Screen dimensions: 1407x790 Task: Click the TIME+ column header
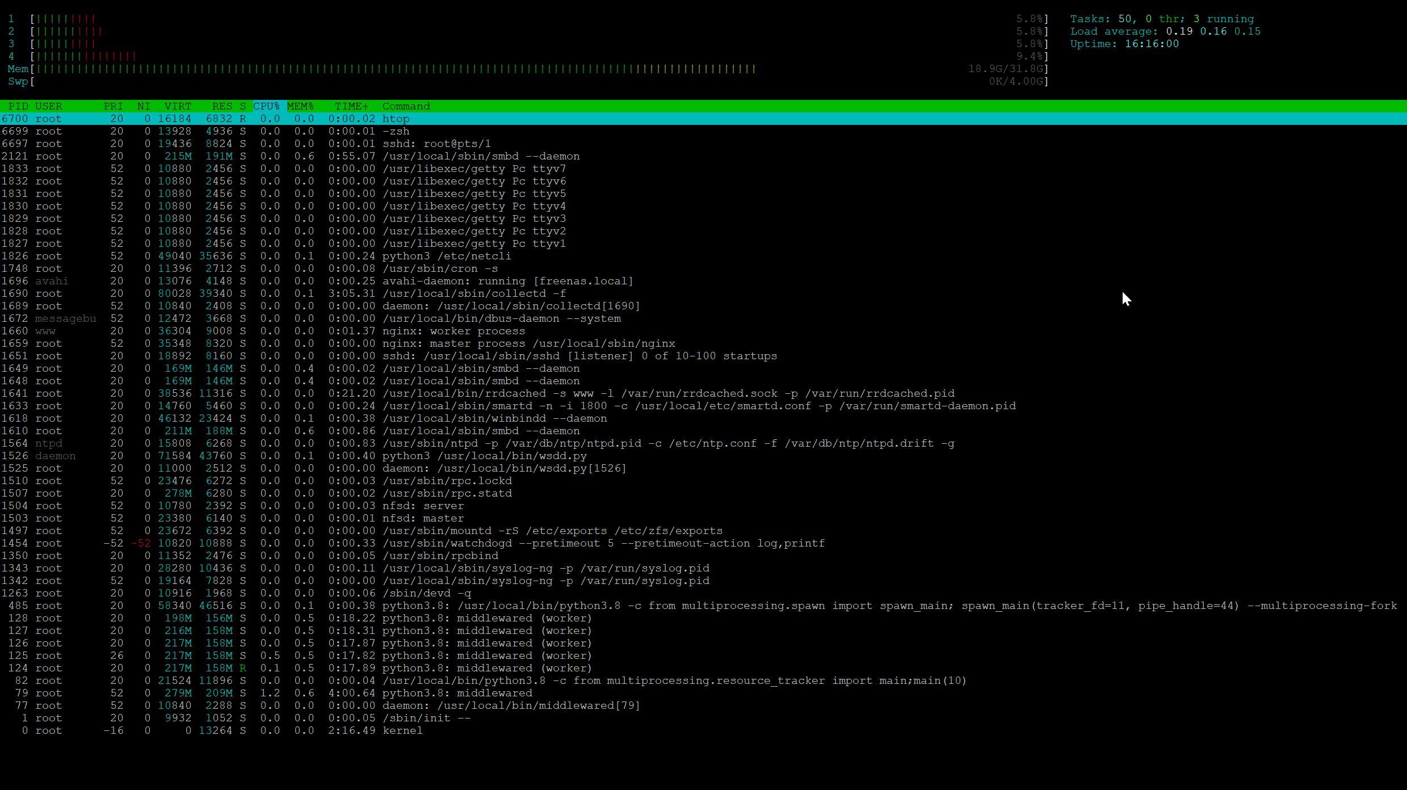(351, 106)
